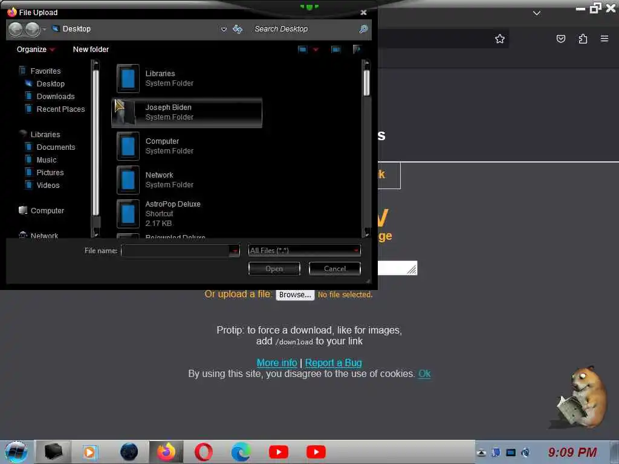Open the media player taskbar icon
This screenshot has width=619, height=464.
pyautogui.click(x=90, y=452)
